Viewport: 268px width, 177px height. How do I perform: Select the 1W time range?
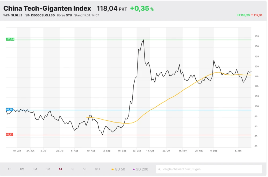point(21,169)
